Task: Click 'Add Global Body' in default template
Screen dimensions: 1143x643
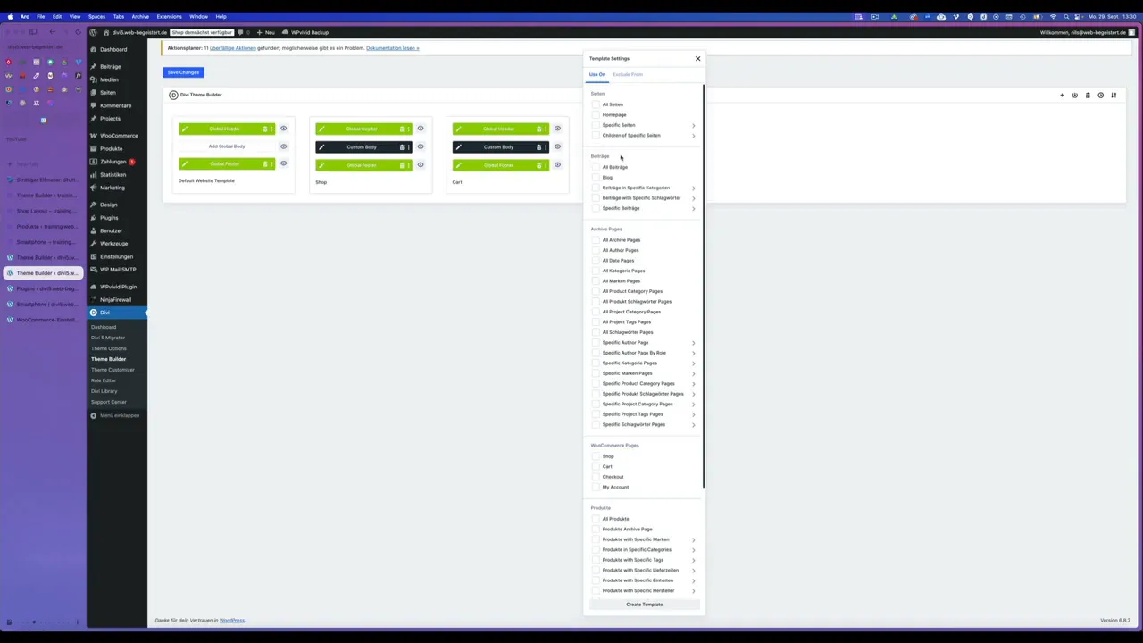Action: [227, 146]
